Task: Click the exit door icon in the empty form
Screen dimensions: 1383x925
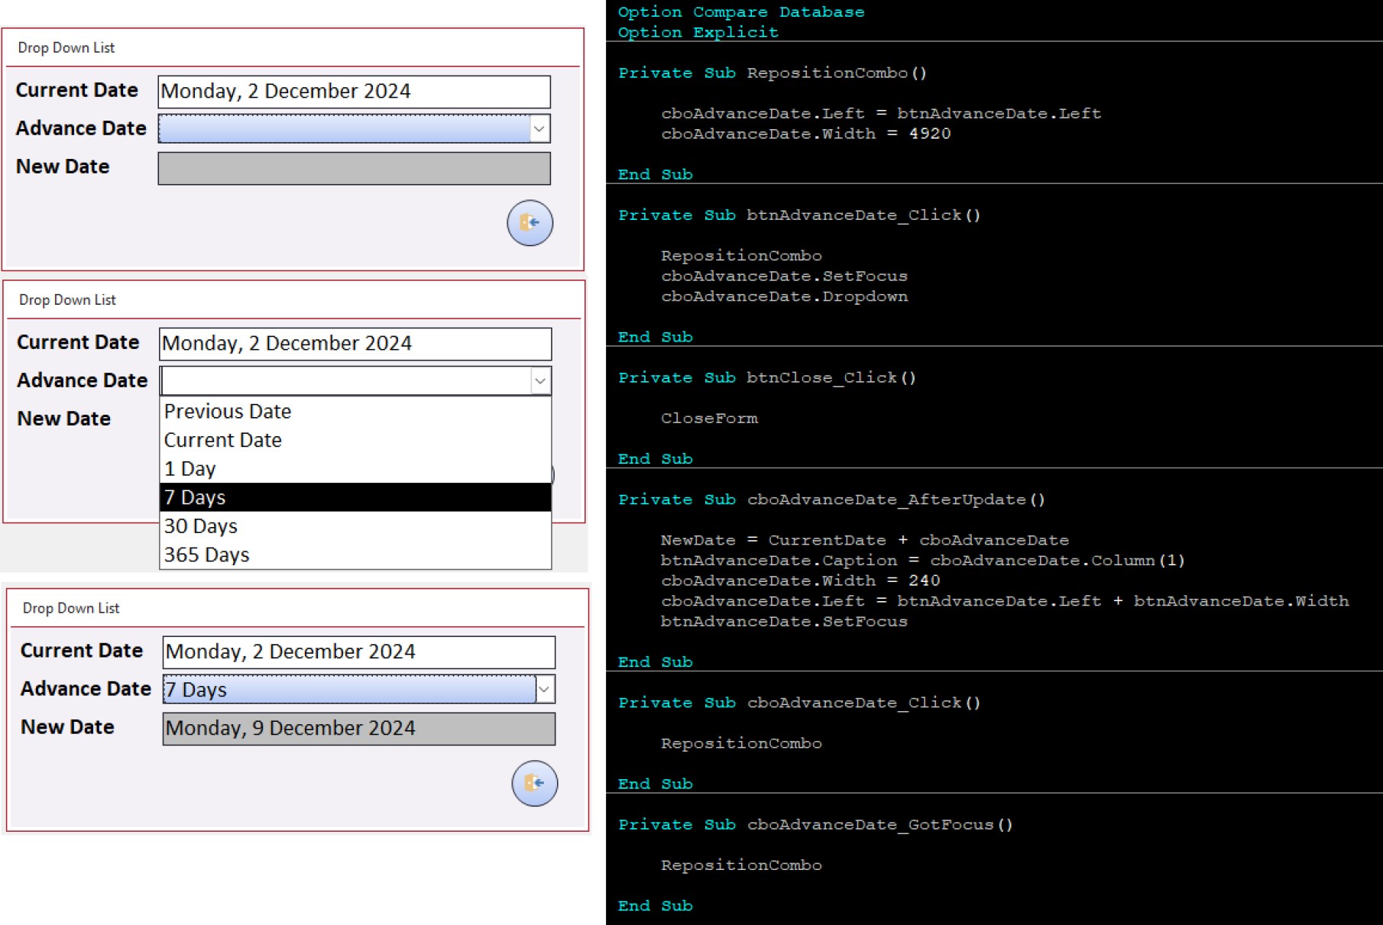Action: pos(530,223)
